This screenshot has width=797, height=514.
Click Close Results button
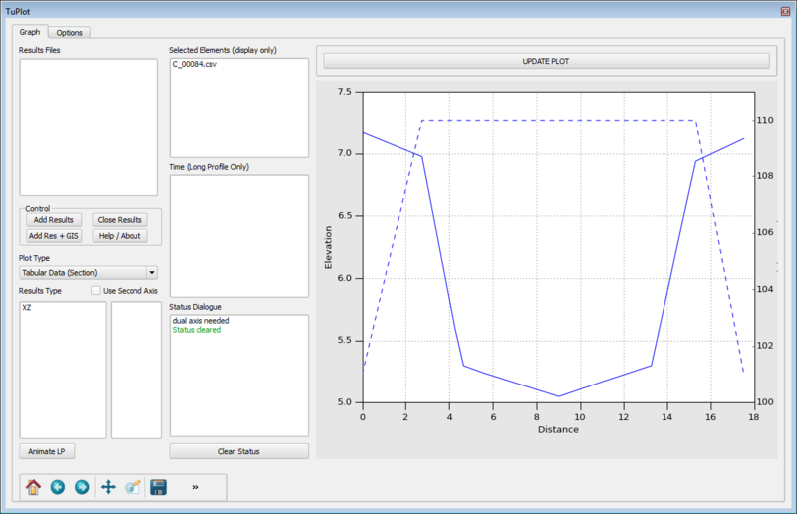[x=120, y=219]
